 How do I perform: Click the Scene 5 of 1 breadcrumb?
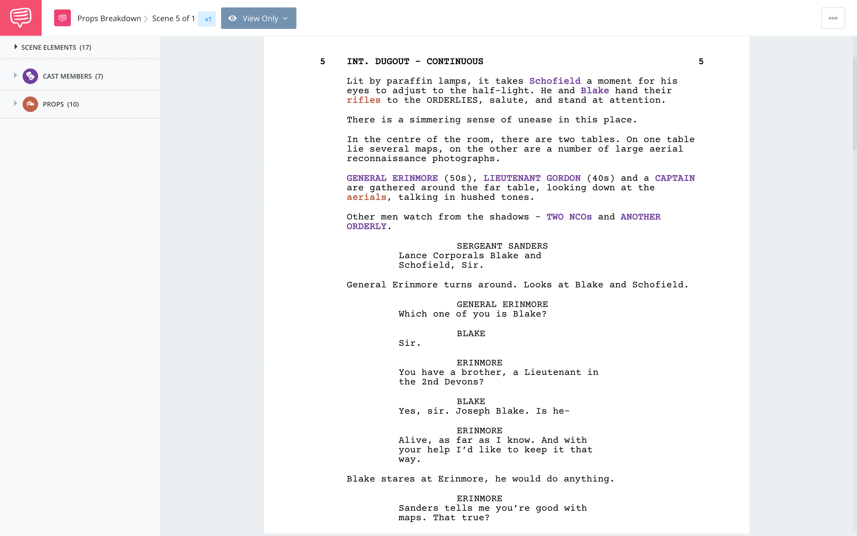point(173,18)
